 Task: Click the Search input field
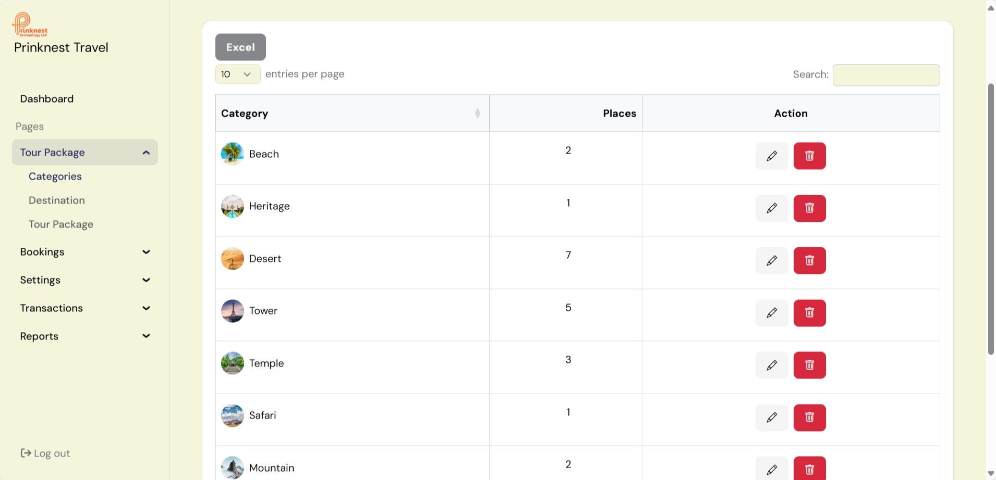point(886,75)
